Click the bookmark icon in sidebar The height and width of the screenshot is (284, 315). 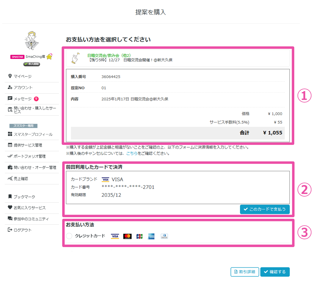(10, 196)
